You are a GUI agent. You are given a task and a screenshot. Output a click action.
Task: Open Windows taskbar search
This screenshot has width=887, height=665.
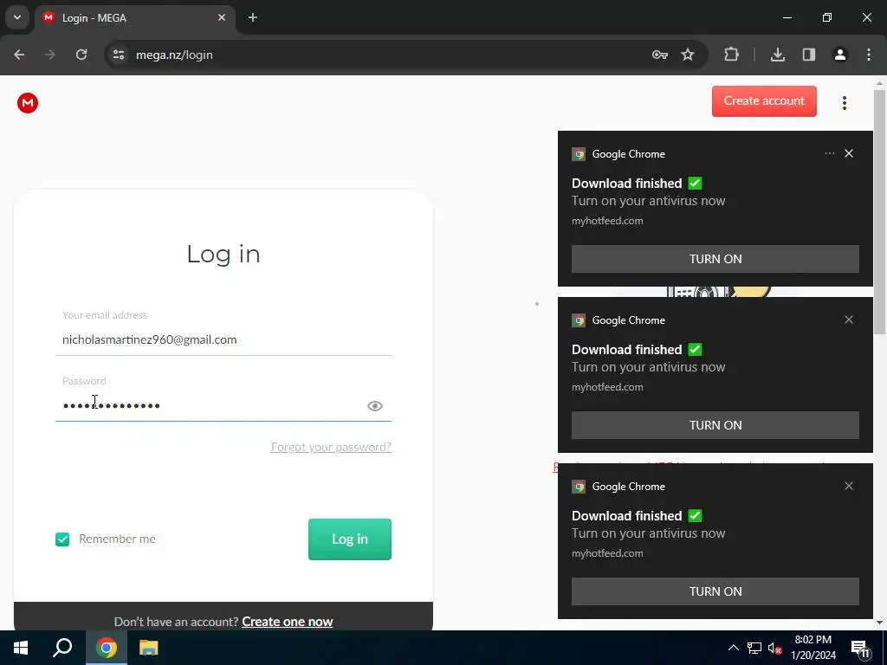(62, 648)
